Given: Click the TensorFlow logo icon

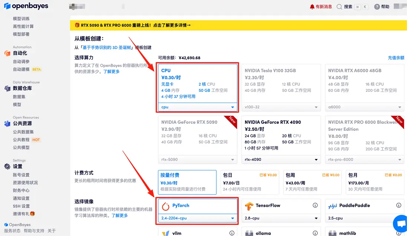Looking at the screenshot, I should coord(249,206).
